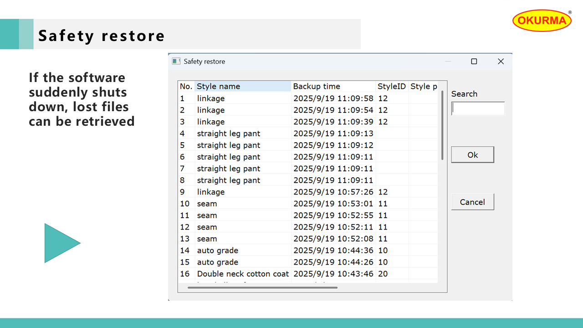Click the StyleID column header
583x328 pixels.
pyautogui.click(x=391, y=87)
